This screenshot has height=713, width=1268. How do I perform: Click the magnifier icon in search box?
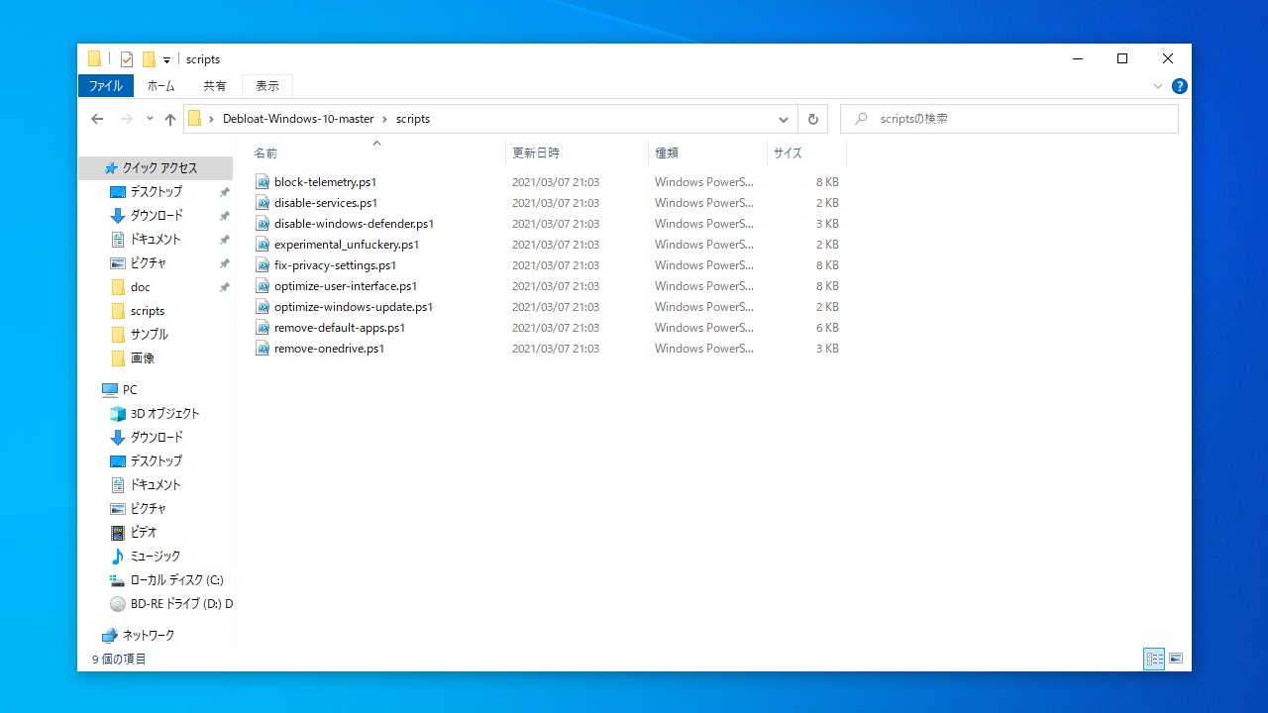tap(861, 119)
